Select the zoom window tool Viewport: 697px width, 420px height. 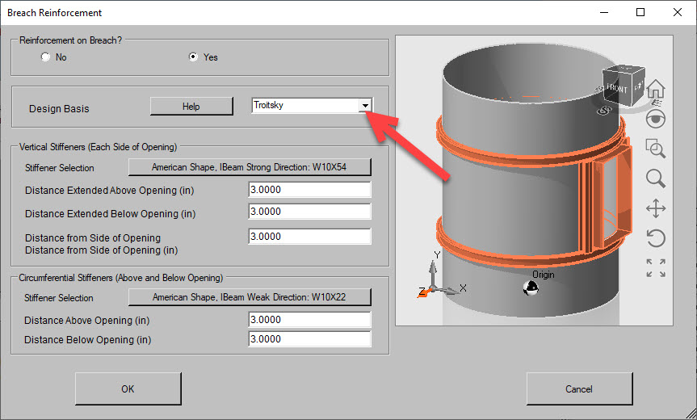click(656, 148)
